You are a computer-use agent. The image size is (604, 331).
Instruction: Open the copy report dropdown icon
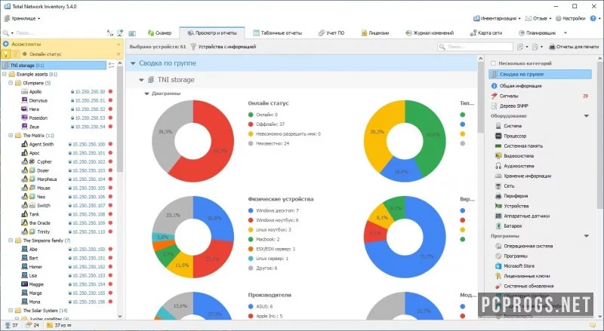522,47
